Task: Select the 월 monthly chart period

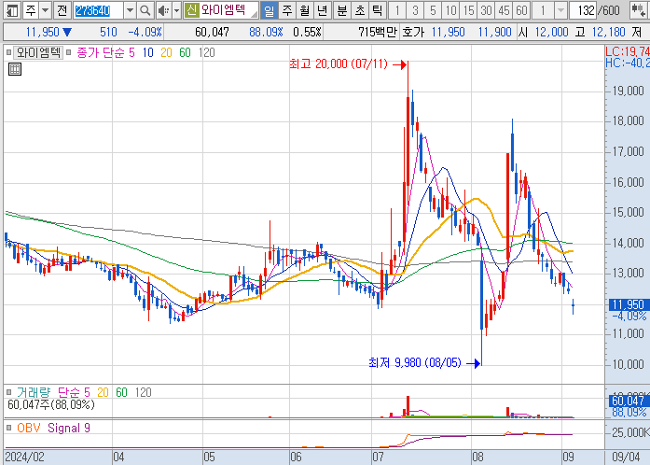Action: click(305, 10)
